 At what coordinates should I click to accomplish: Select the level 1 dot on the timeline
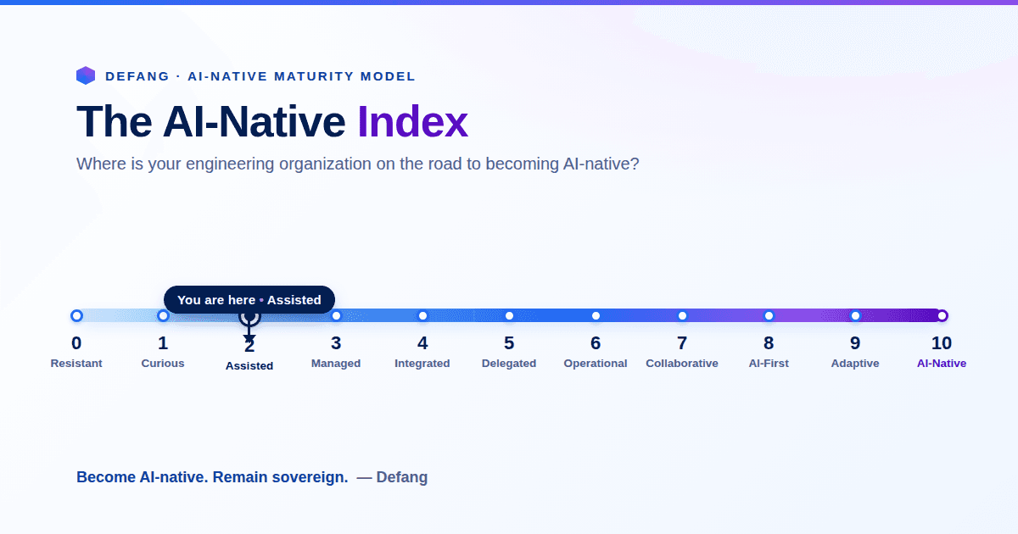(x=163, y=315)
